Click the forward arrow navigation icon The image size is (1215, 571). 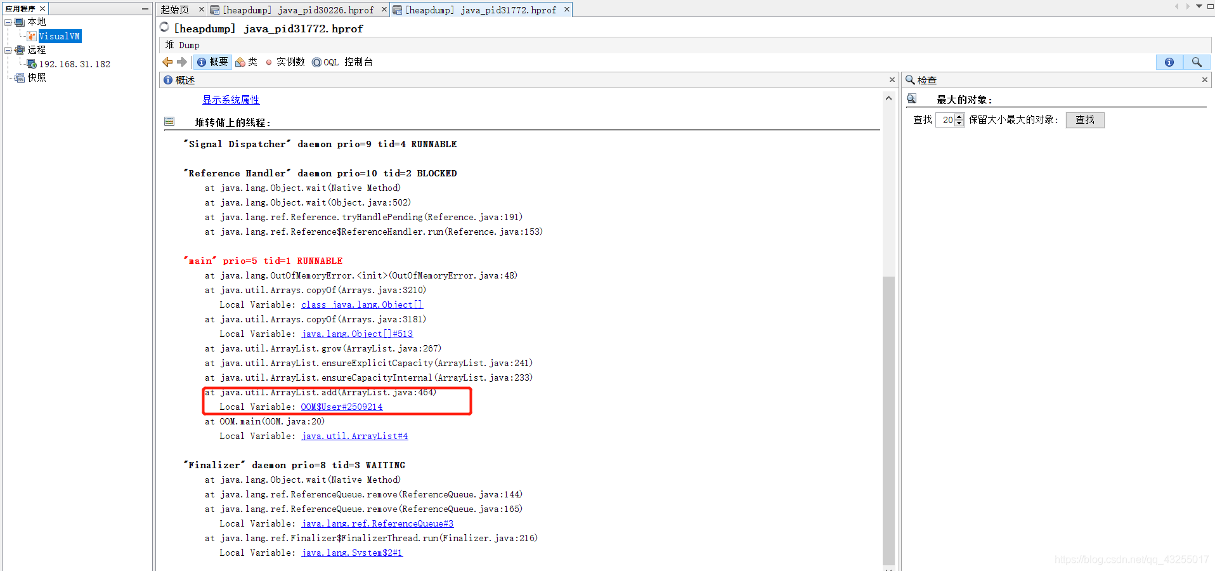[182, 62]
